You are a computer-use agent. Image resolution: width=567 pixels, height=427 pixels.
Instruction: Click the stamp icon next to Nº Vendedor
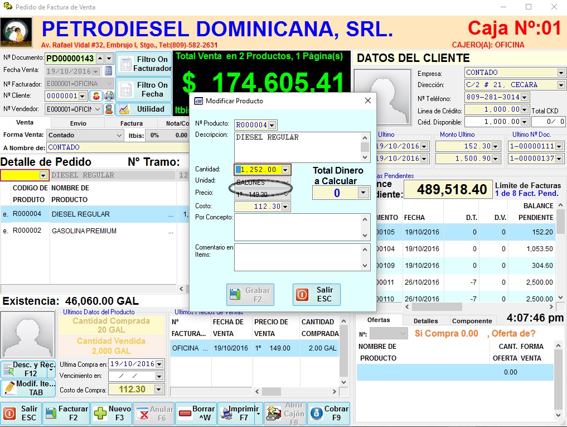(109, 109)
